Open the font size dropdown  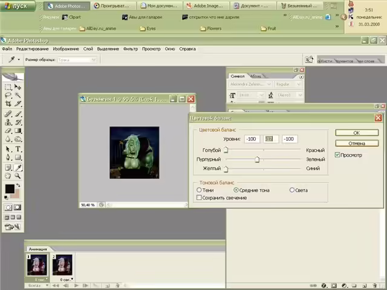[250, 95]
